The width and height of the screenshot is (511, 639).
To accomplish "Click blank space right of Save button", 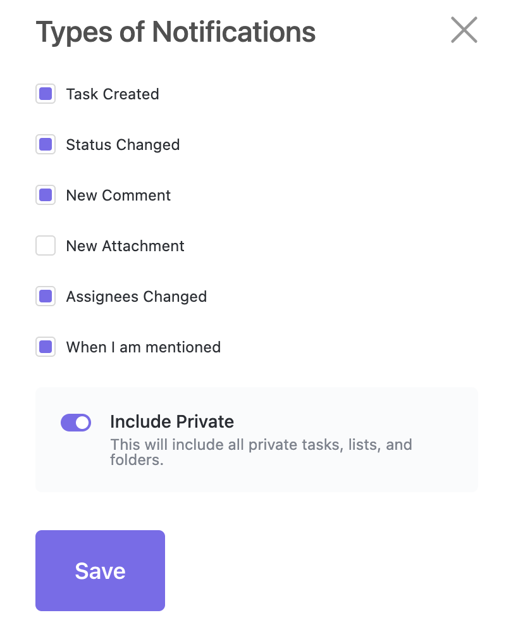I will pos(329,571).
